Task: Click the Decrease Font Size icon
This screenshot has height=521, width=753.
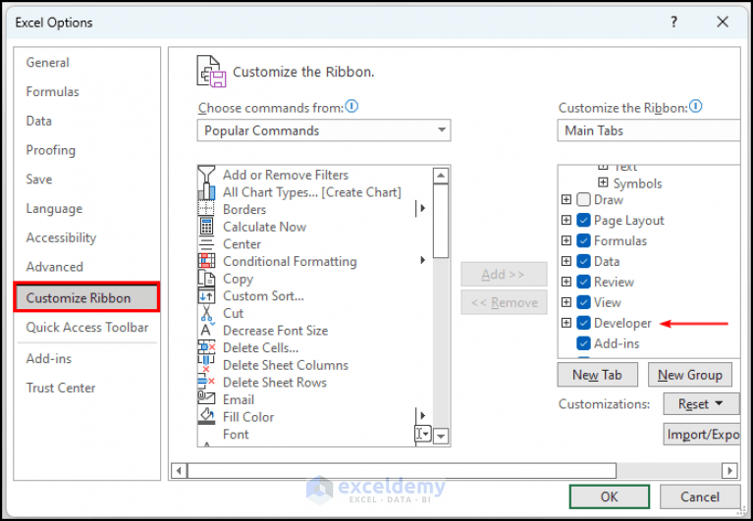Action: pyautogui.click(x=207, y=330)
